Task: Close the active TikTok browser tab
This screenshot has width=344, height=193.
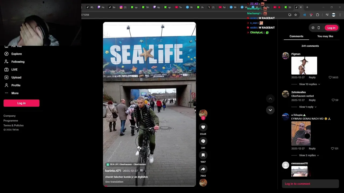Action: 301,7
